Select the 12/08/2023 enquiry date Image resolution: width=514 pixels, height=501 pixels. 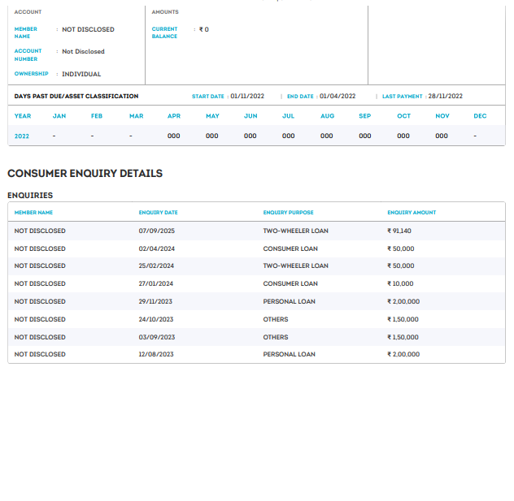point(156,355)
